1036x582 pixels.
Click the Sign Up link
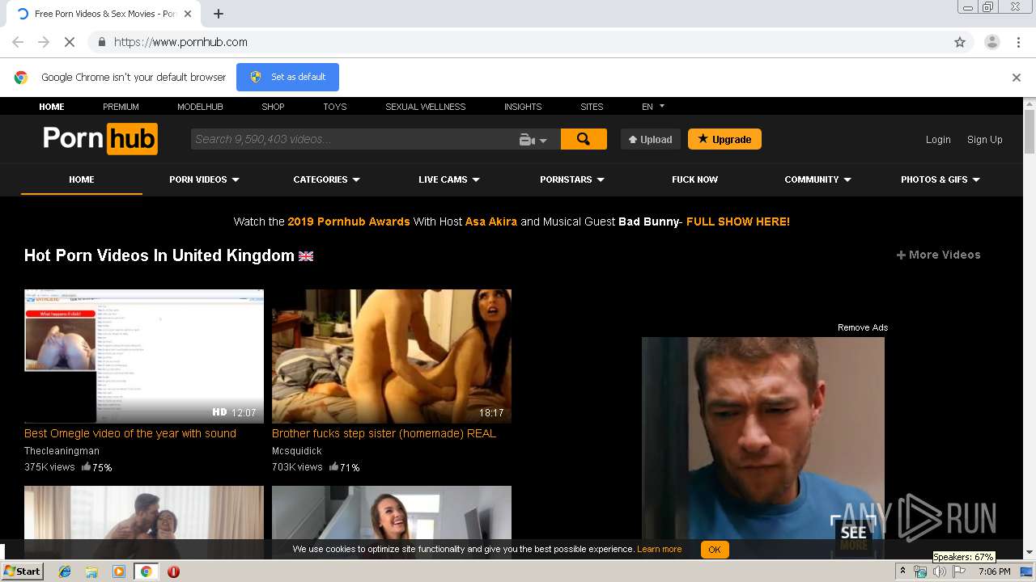(x=985, y=140)
